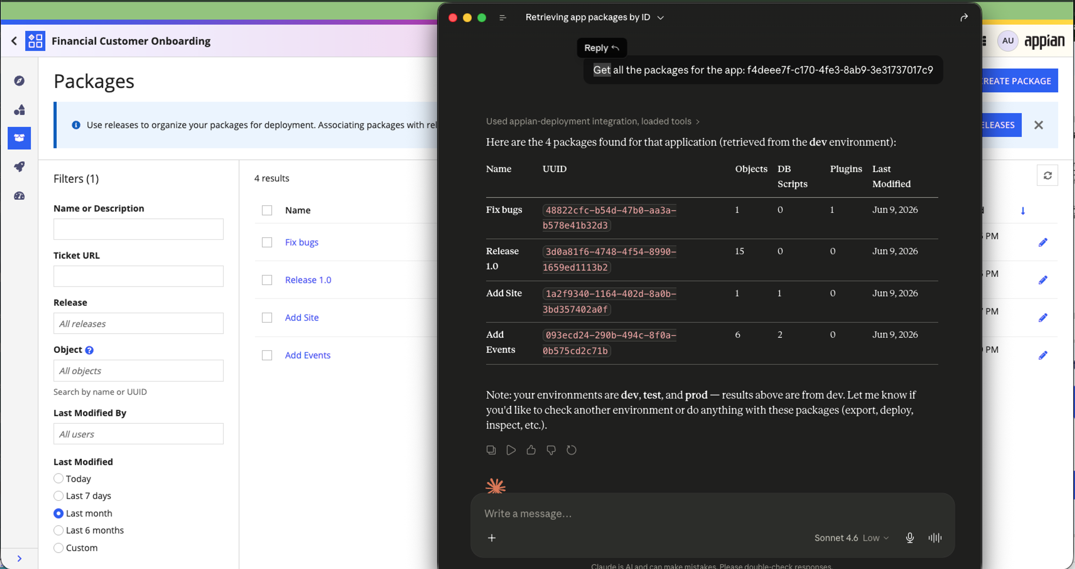Open the Add Events package link
Image resolution: width=1075 pixels, height=569 pixels.
308,356
